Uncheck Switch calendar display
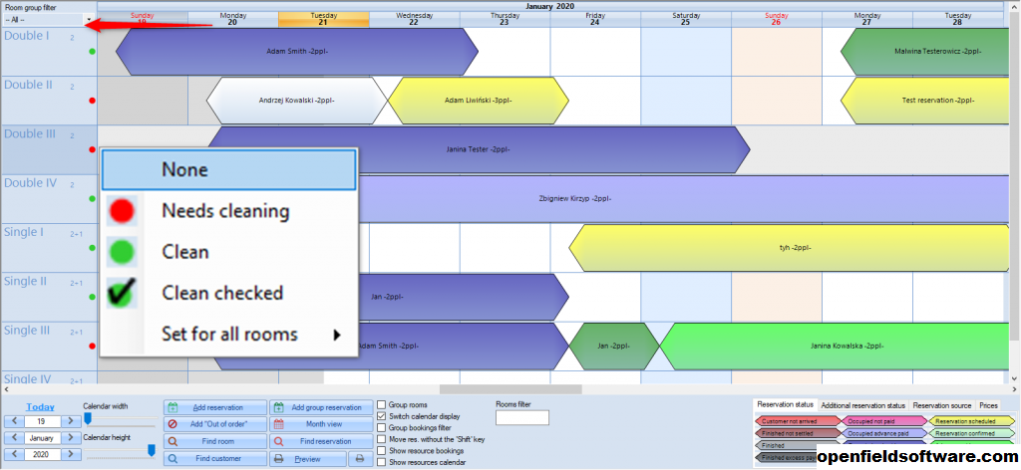The height and width of the screenshot is (470, 1021). pyautogui.click(x=382, y=416)
